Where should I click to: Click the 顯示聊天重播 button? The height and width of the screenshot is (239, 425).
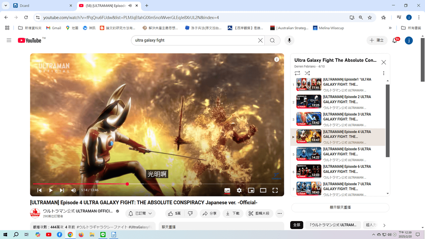[x=340, y=207]
